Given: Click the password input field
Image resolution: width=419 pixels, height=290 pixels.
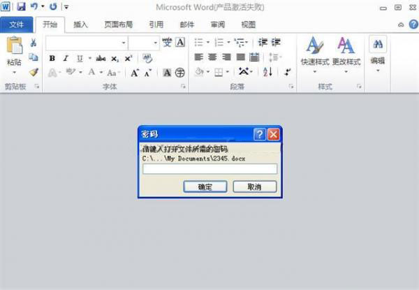Looking at the screenshot, I should (209, 168).
